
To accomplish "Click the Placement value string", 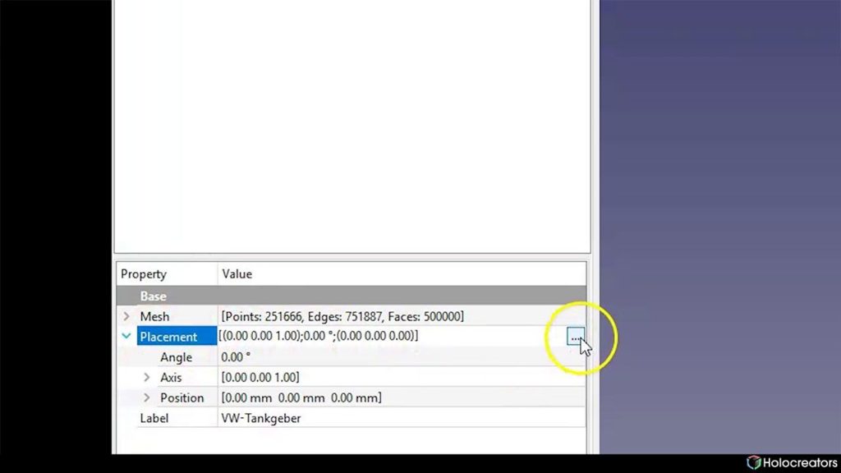I will [319, 336].
